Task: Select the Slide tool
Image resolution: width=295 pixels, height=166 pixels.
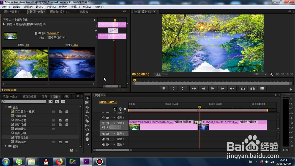Action: tap(87, 130)
